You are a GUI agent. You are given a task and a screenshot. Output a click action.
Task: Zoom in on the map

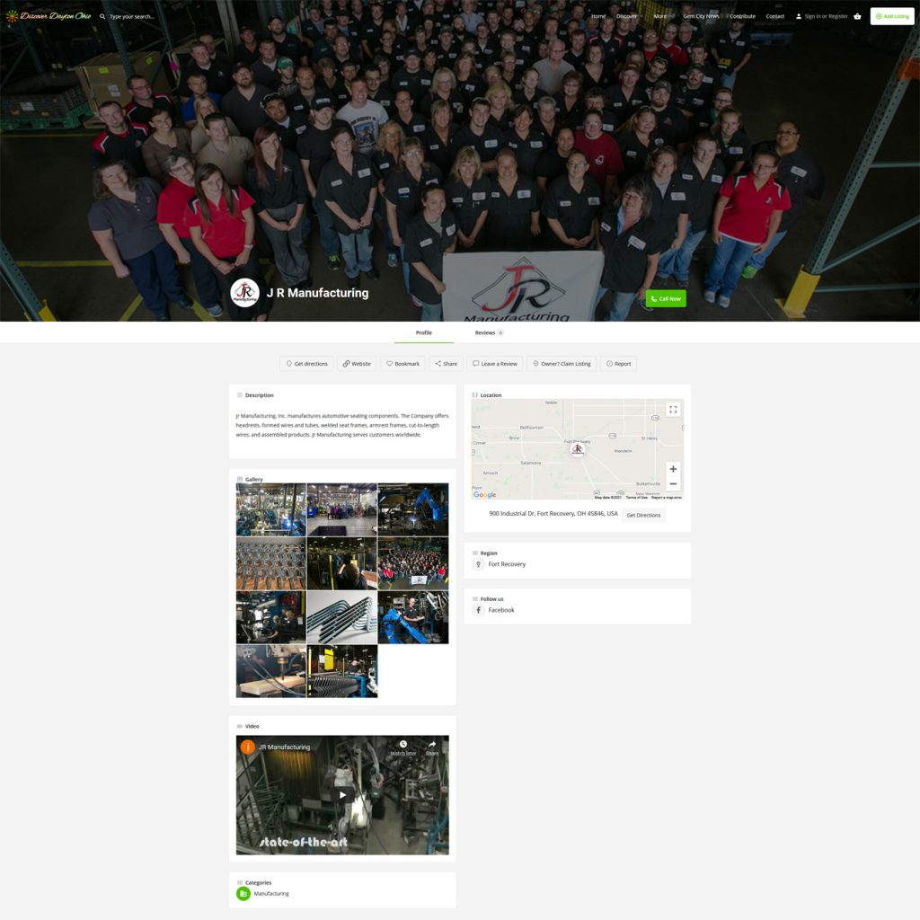coord(673,469)
